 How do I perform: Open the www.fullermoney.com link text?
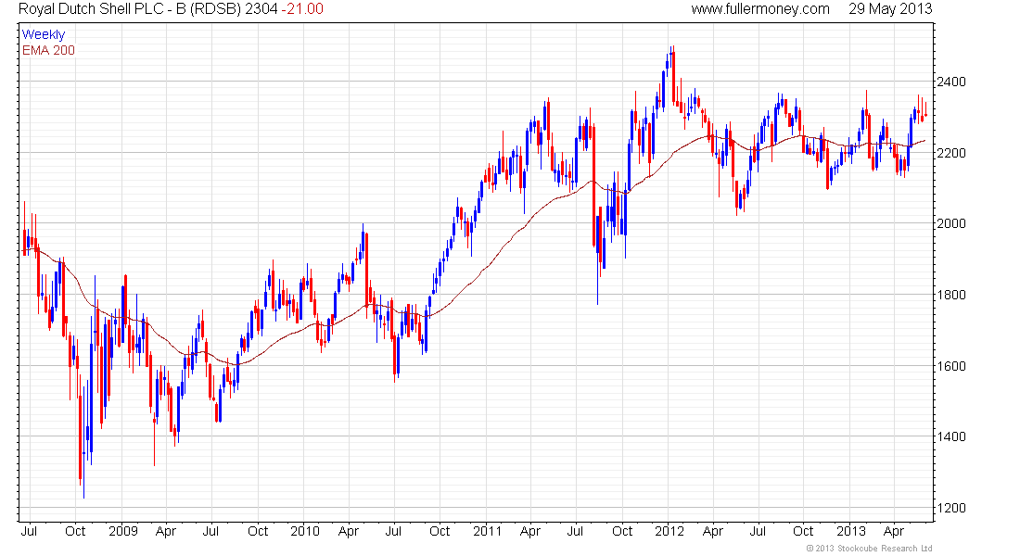[760, 9]
